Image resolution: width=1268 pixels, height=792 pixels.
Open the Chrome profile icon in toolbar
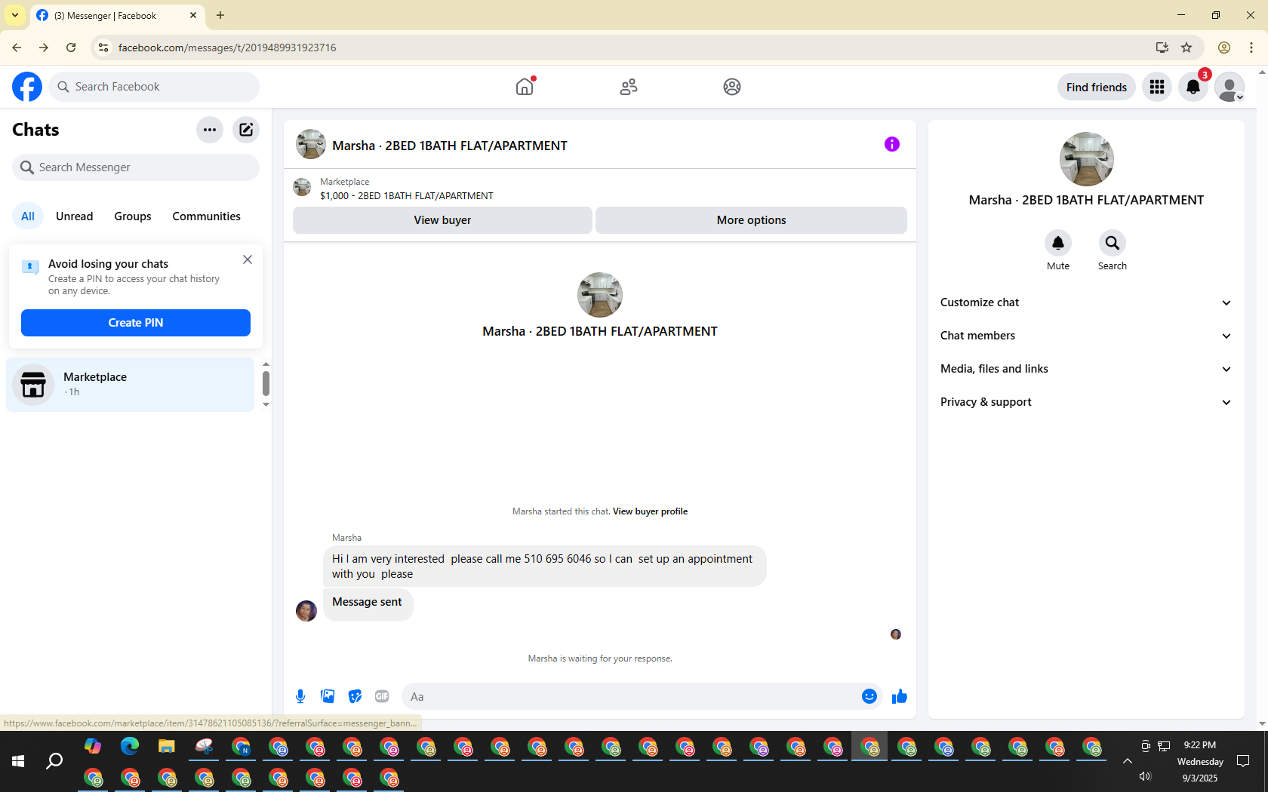pyautogui.click(x=1224, y=48)
